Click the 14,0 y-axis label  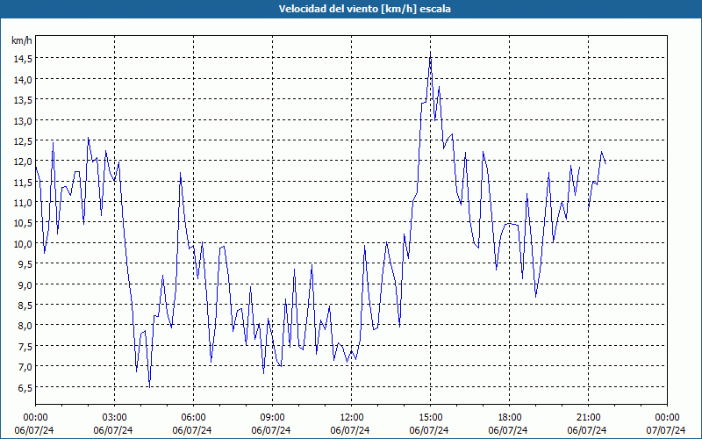pyautogui.click(x=22, y=79)
